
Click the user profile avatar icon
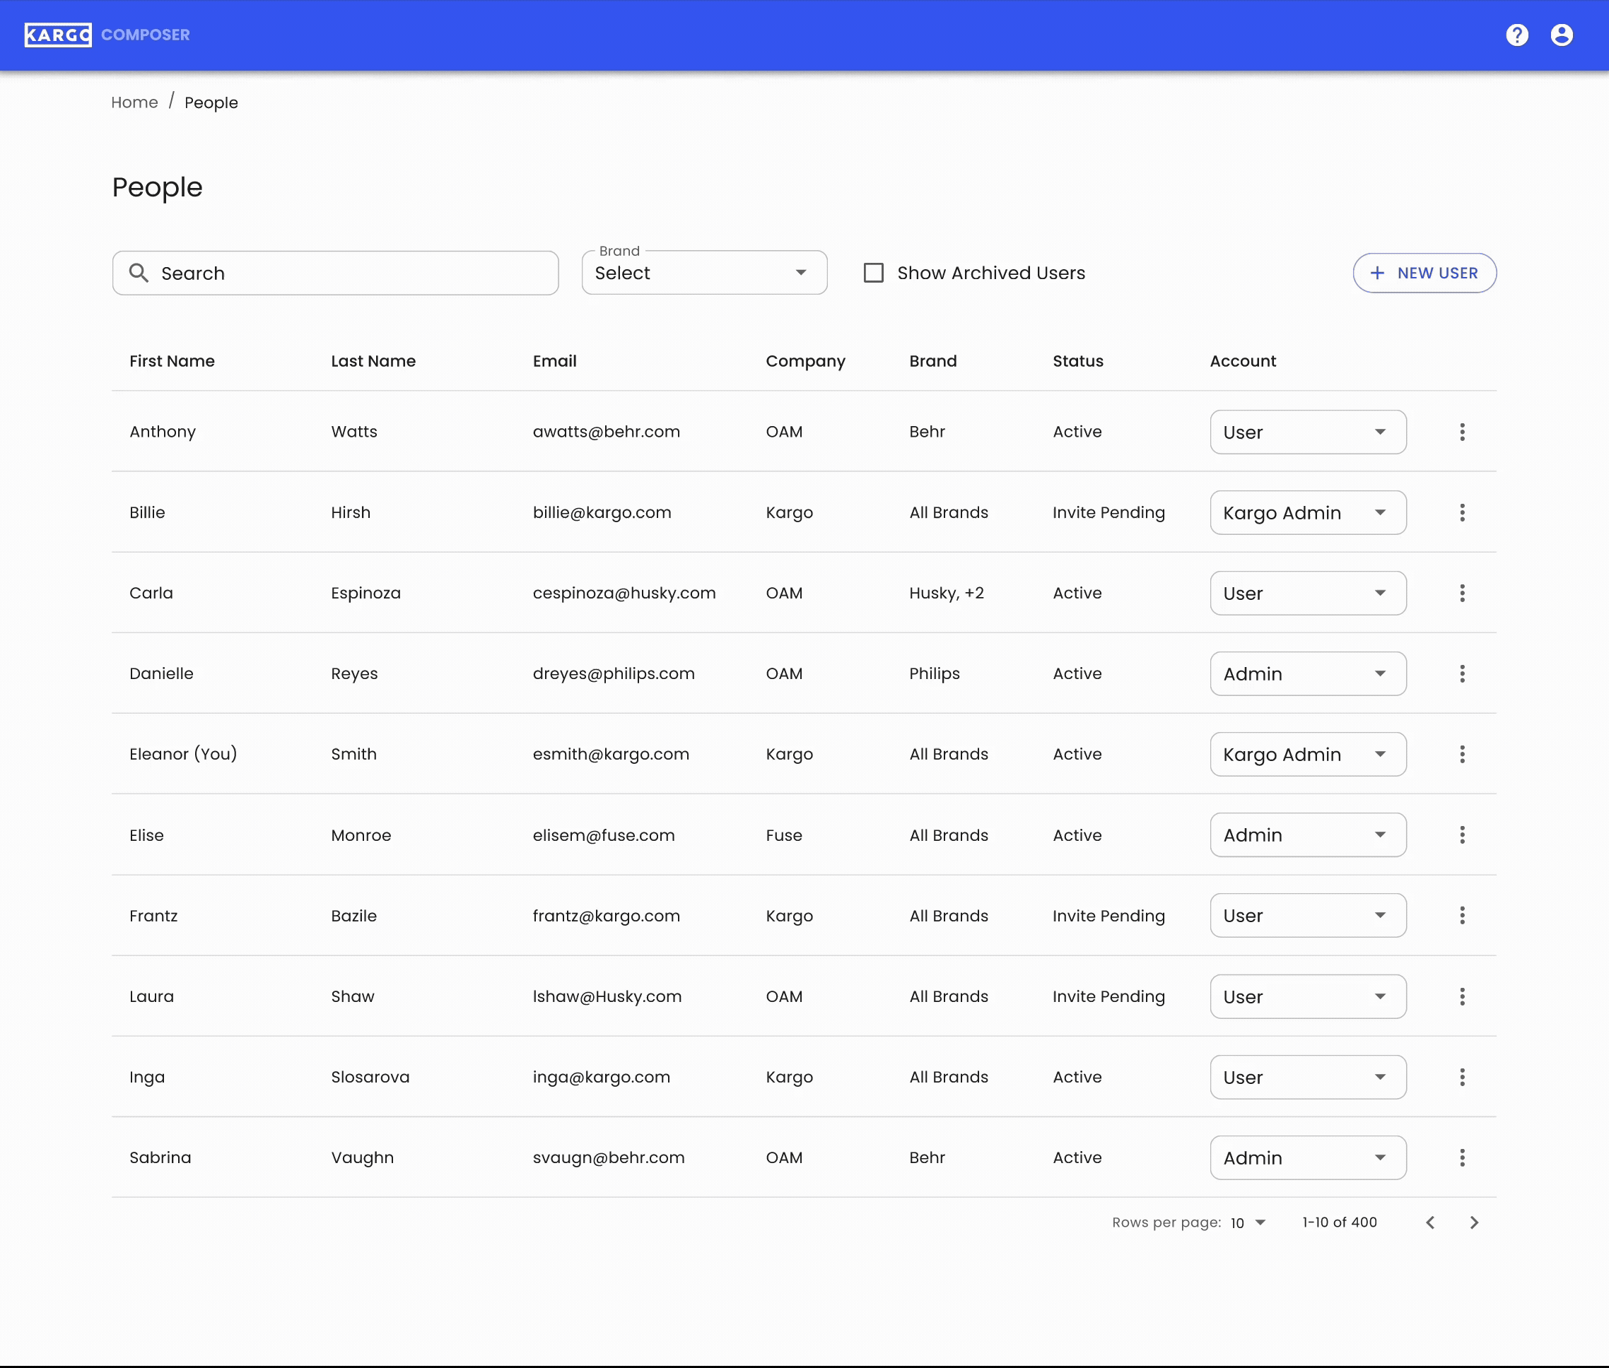(1561, 35)
